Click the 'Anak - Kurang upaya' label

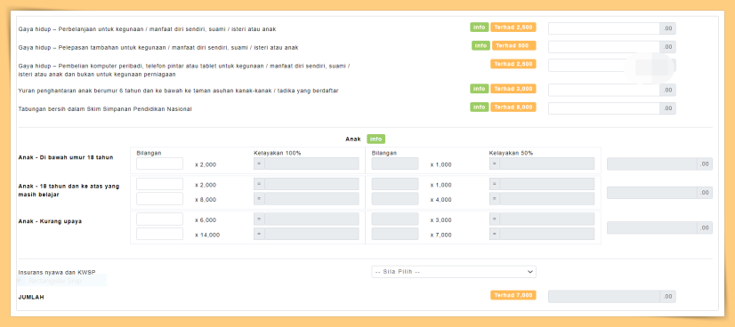50,221
